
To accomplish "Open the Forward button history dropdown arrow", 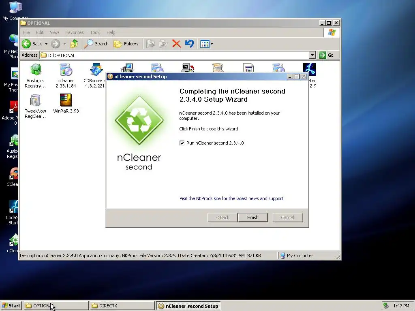I will pyautogui.click(x=64, y=44).
